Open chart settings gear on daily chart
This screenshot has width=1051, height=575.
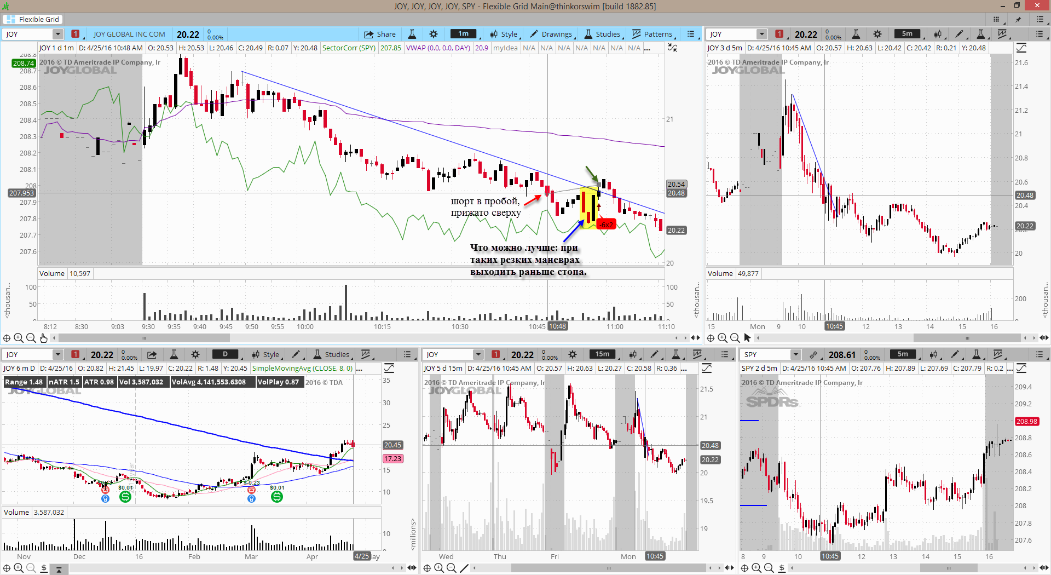point(195,354)
